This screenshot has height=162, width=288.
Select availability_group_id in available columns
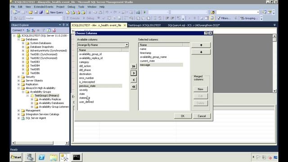point(90,54)
